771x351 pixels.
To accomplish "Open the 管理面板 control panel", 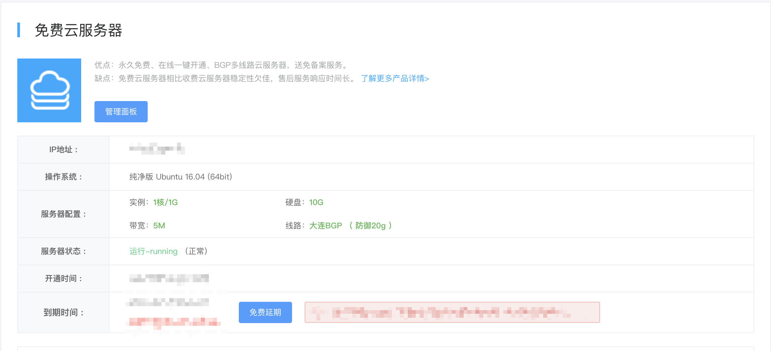I will [x=121, y=112].
